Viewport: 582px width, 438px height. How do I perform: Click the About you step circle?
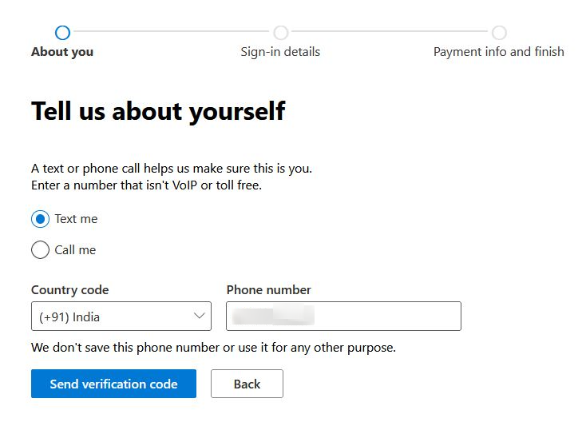pos(62,33)
